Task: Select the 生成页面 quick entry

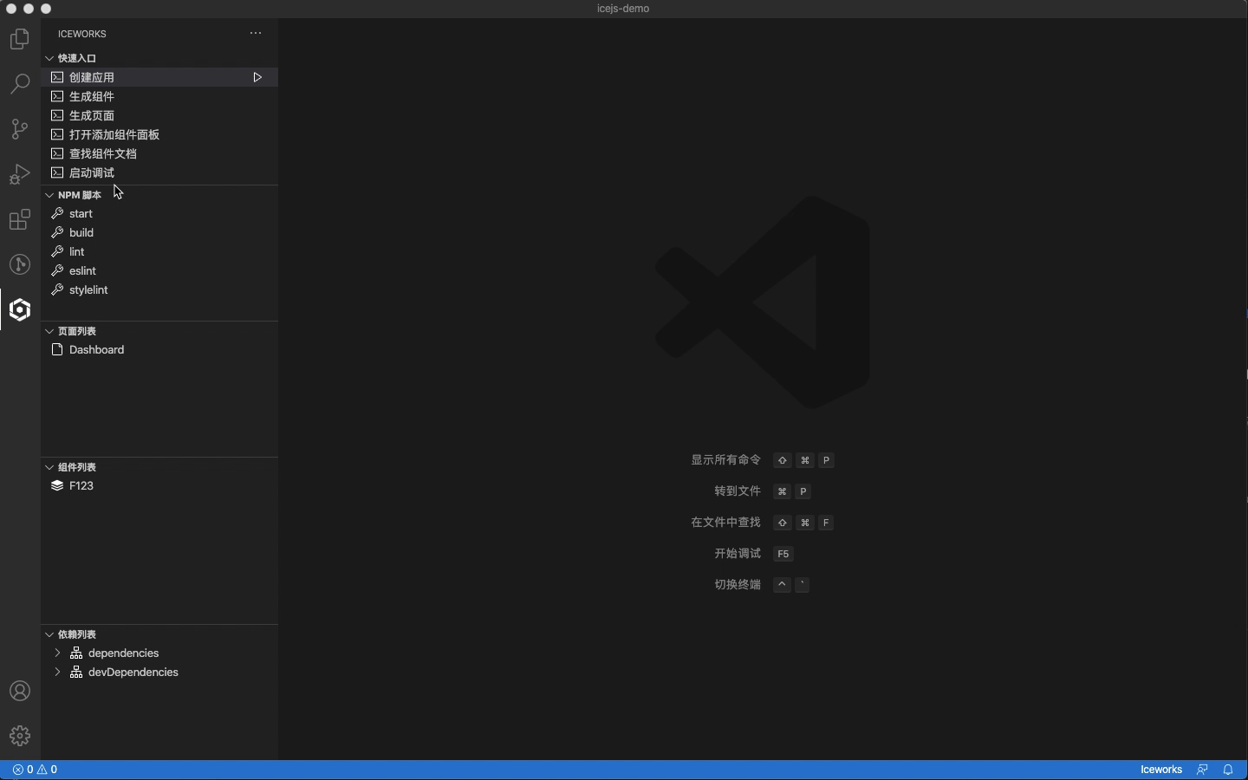Action: coord(159,115)
